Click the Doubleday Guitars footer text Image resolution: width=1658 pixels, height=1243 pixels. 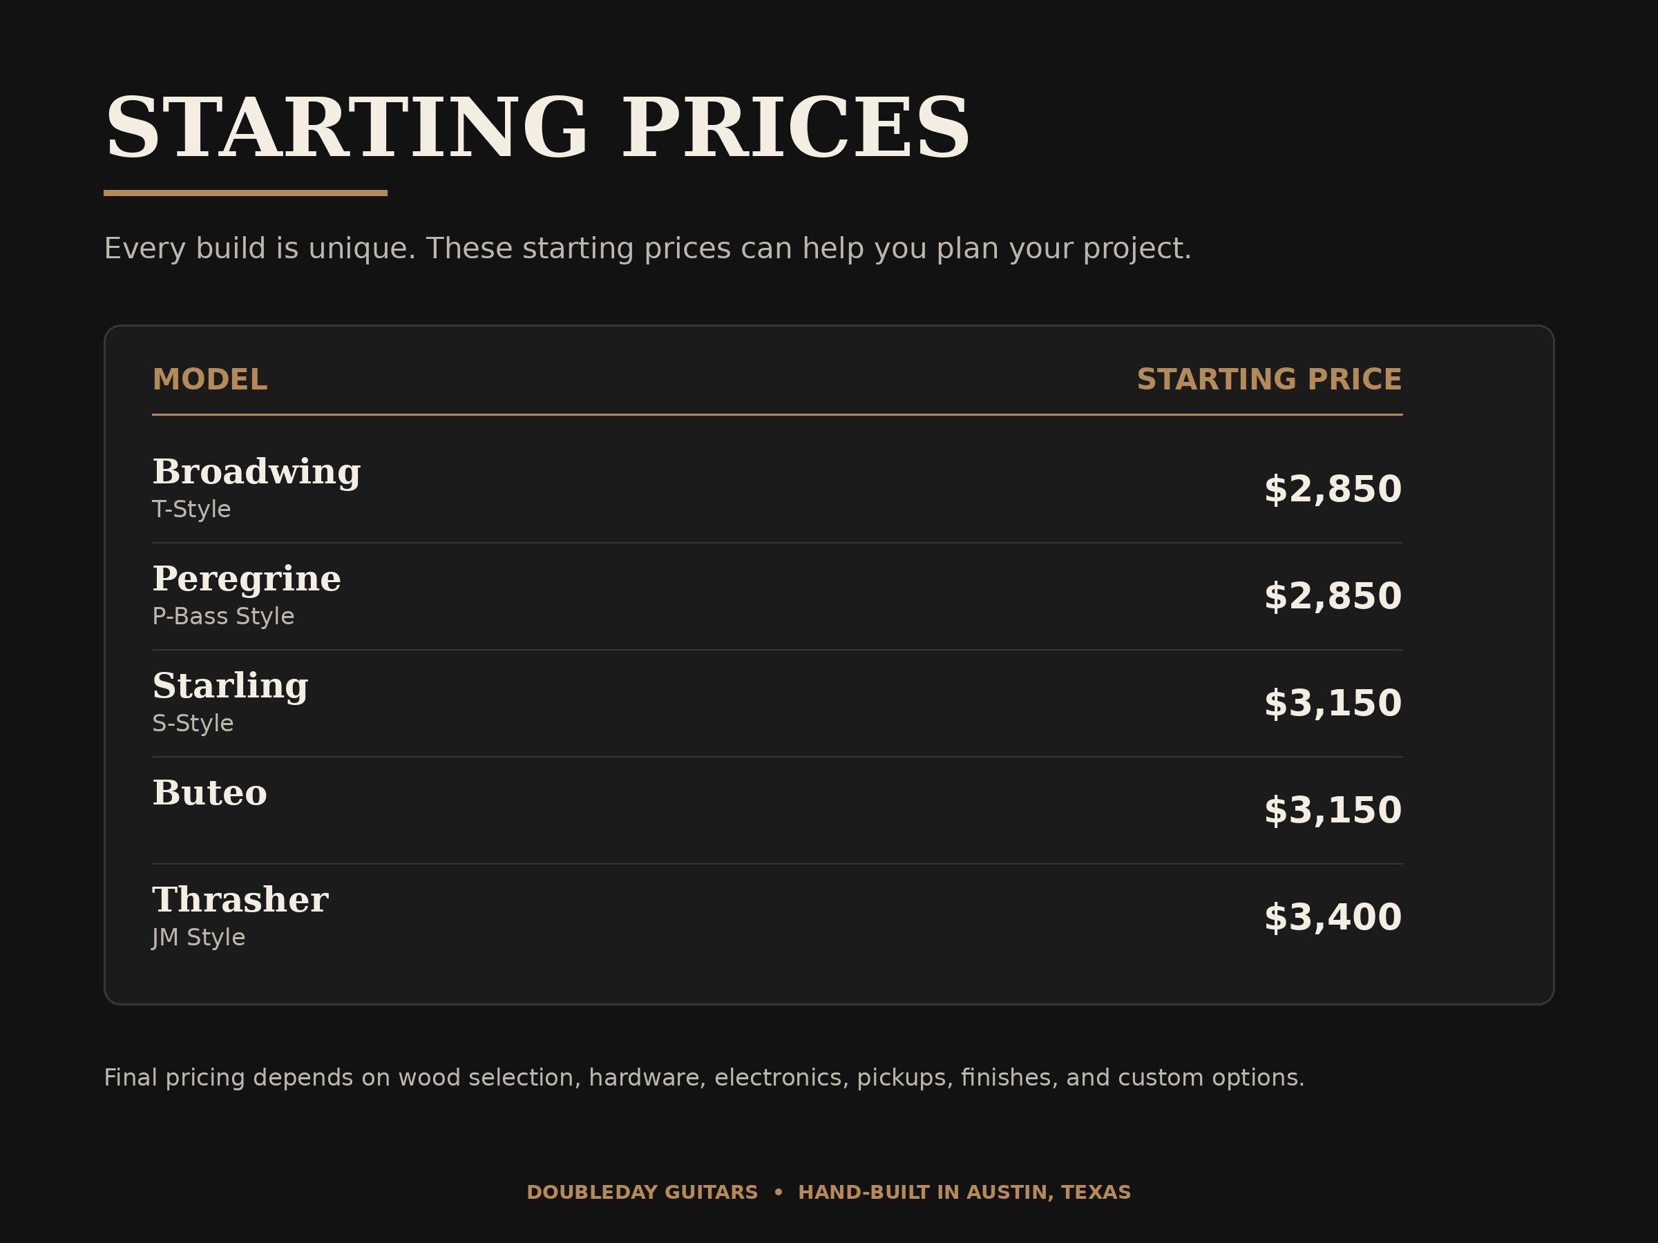(829, 1192)
